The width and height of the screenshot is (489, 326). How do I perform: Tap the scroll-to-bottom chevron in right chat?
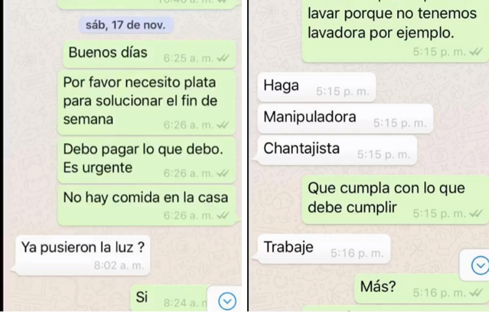pos(480,266)
